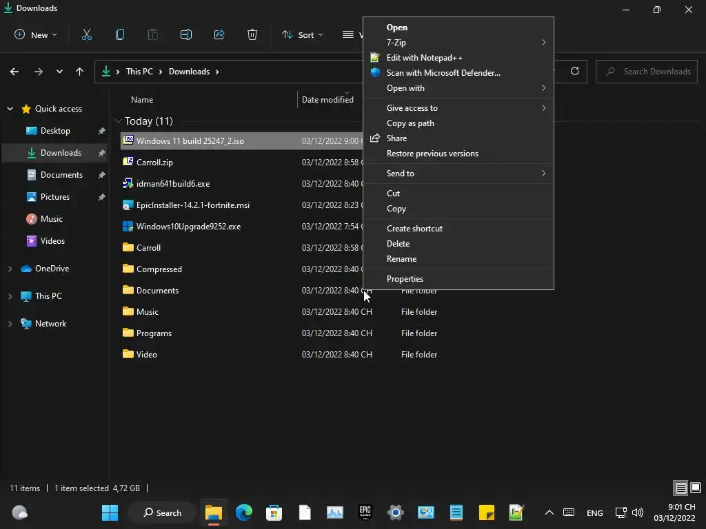Go up one folder level
The height and width of the screenshot is (529, 706).
[x=80, y=72]
